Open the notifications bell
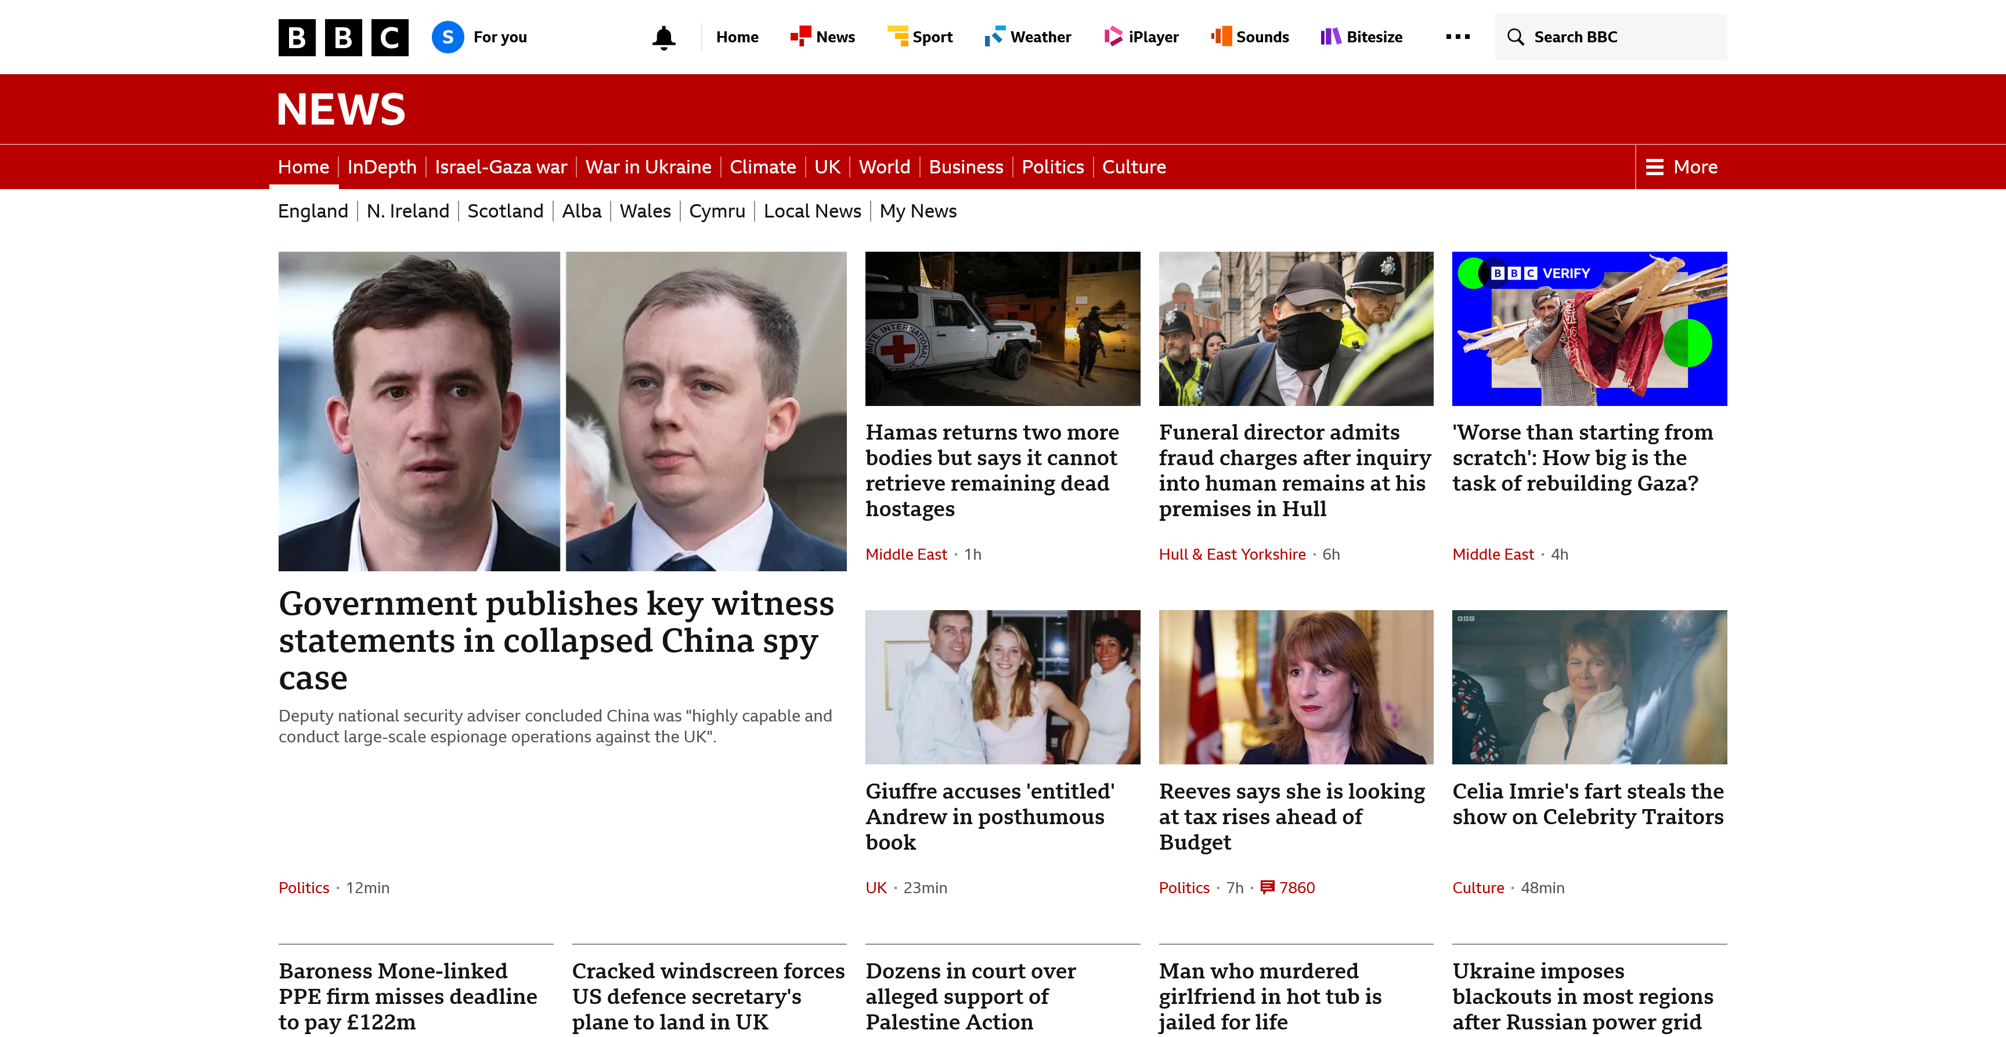This screenshot has height=1037, width=2006. click(x=663, y=37)
